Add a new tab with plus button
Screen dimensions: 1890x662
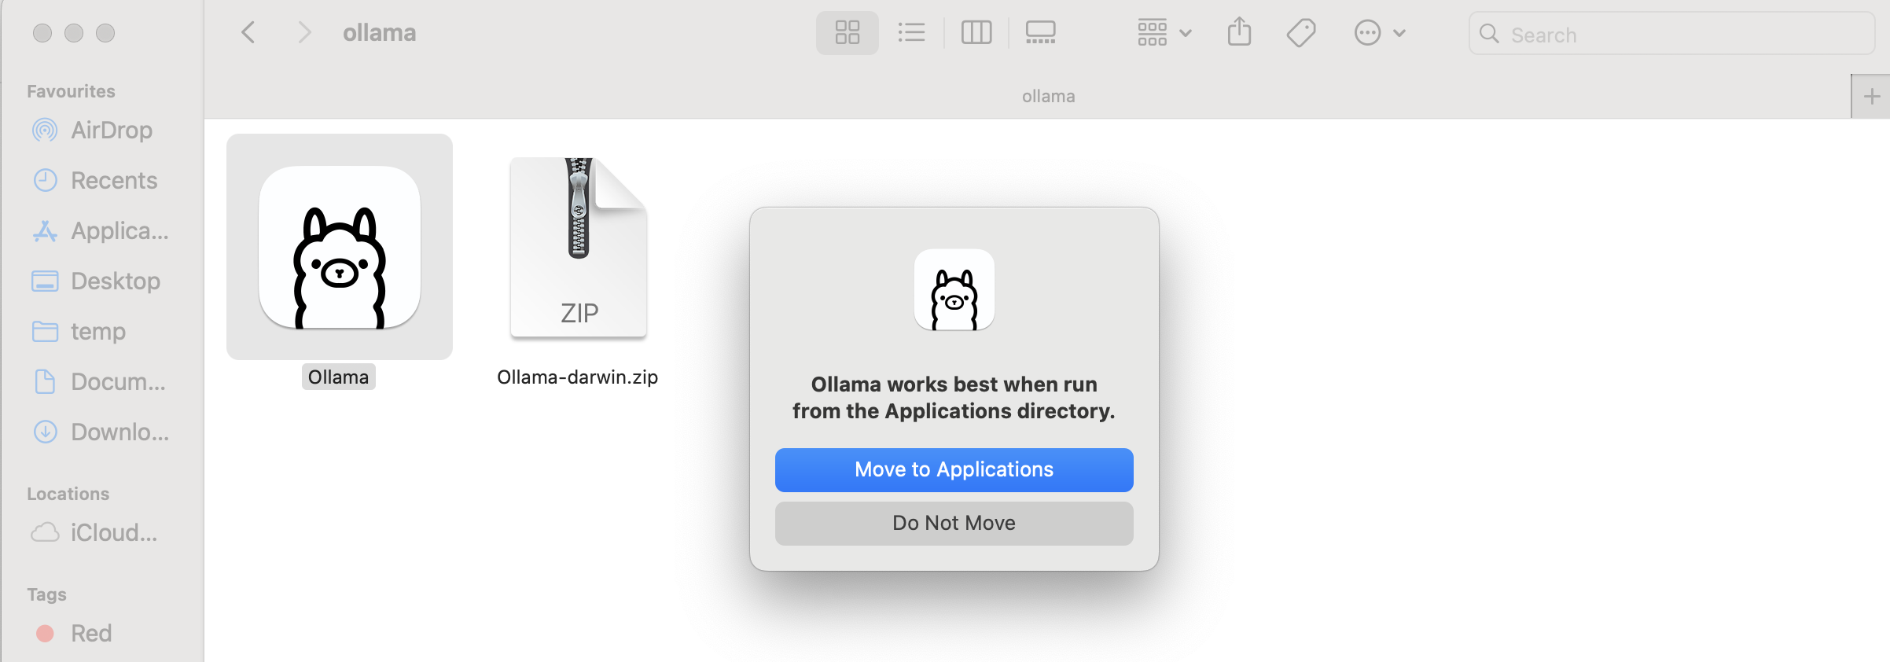click(1871, 97)
